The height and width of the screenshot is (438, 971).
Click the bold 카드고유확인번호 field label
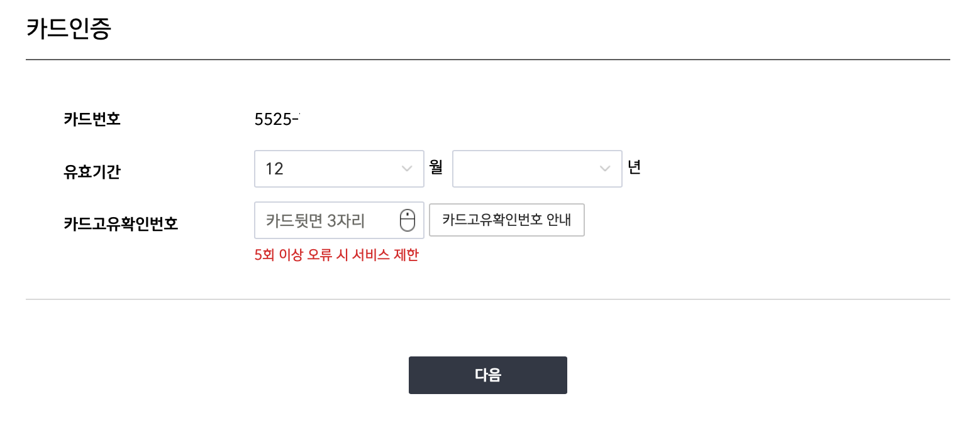[x=121, y=224]
